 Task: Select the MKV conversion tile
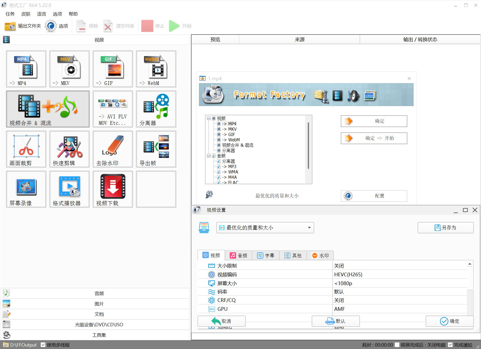click(x=70, y=69)
